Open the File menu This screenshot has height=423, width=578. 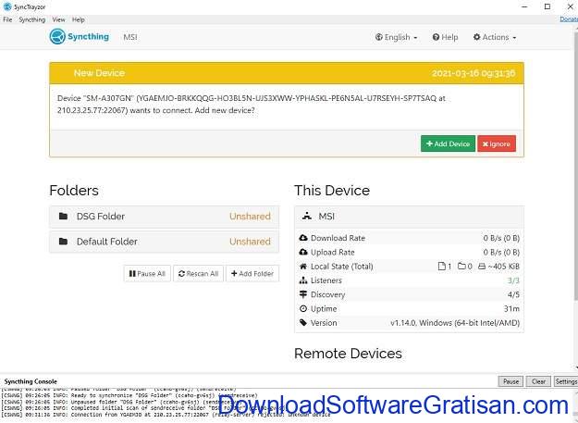pyautogui.click(x=7, y=19)
